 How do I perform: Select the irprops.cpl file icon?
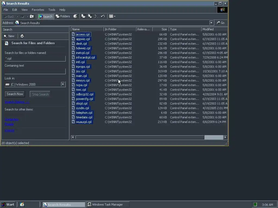pyautogui.click(x=73, y=67)
